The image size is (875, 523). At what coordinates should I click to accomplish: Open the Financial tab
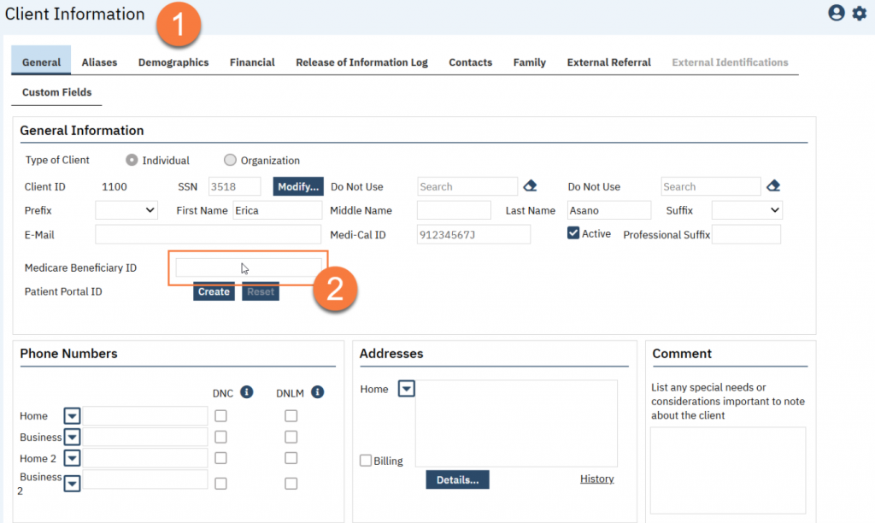[252, 62]
